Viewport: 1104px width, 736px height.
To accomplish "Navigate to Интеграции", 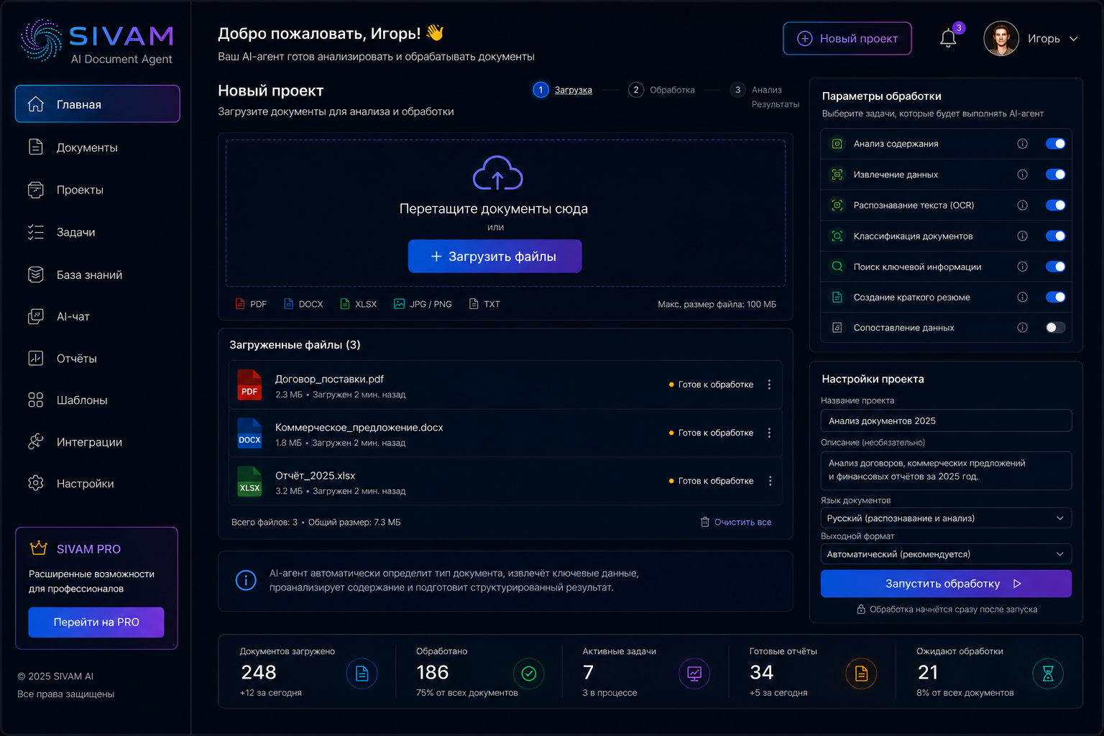I will (x=97, y=442).
